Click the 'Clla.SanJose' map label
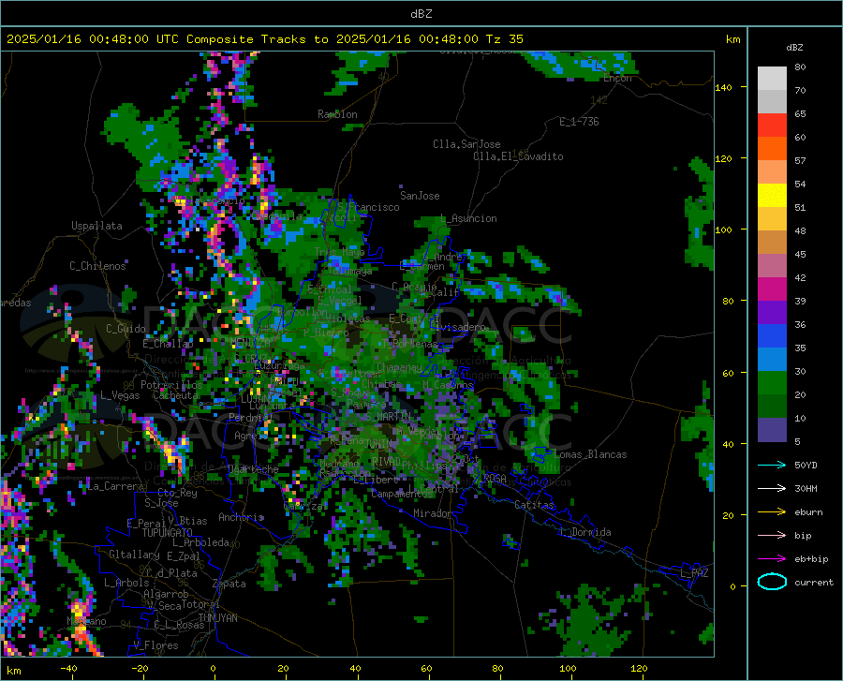The height and width of the screenshot is (681, 843). pyautogui.click(x=466, y=144)
